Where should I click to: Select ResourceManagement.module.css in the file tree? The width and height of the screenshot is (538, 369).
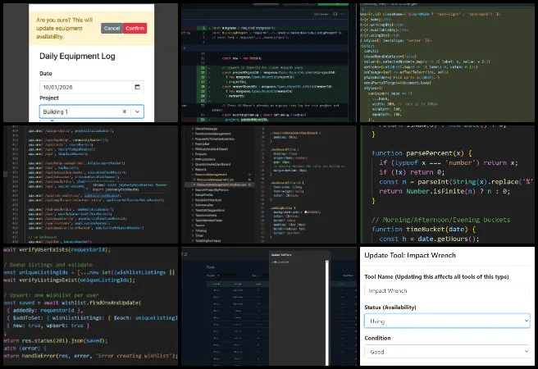[x=220, y=184]
